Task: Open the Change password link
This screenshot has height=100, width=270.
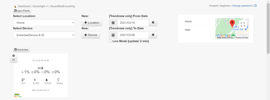Action: tap(242, 6)
